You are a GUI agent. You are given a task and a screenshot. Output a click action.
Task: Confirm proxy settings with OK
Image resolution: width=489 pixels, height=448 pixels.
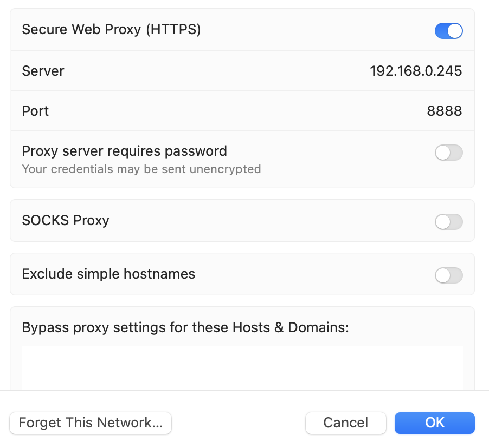coord(434,423)
